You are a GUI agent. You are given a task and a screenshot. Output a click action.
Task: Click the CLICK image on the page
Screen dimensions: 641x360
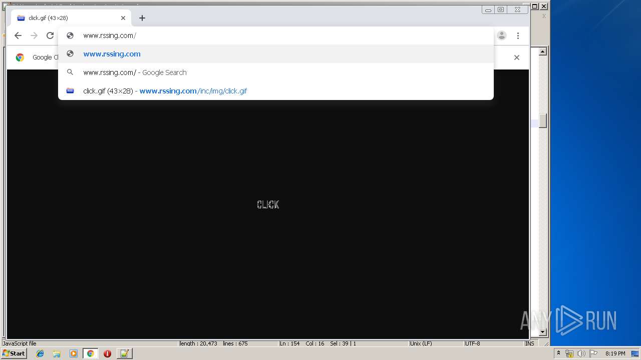268,204
